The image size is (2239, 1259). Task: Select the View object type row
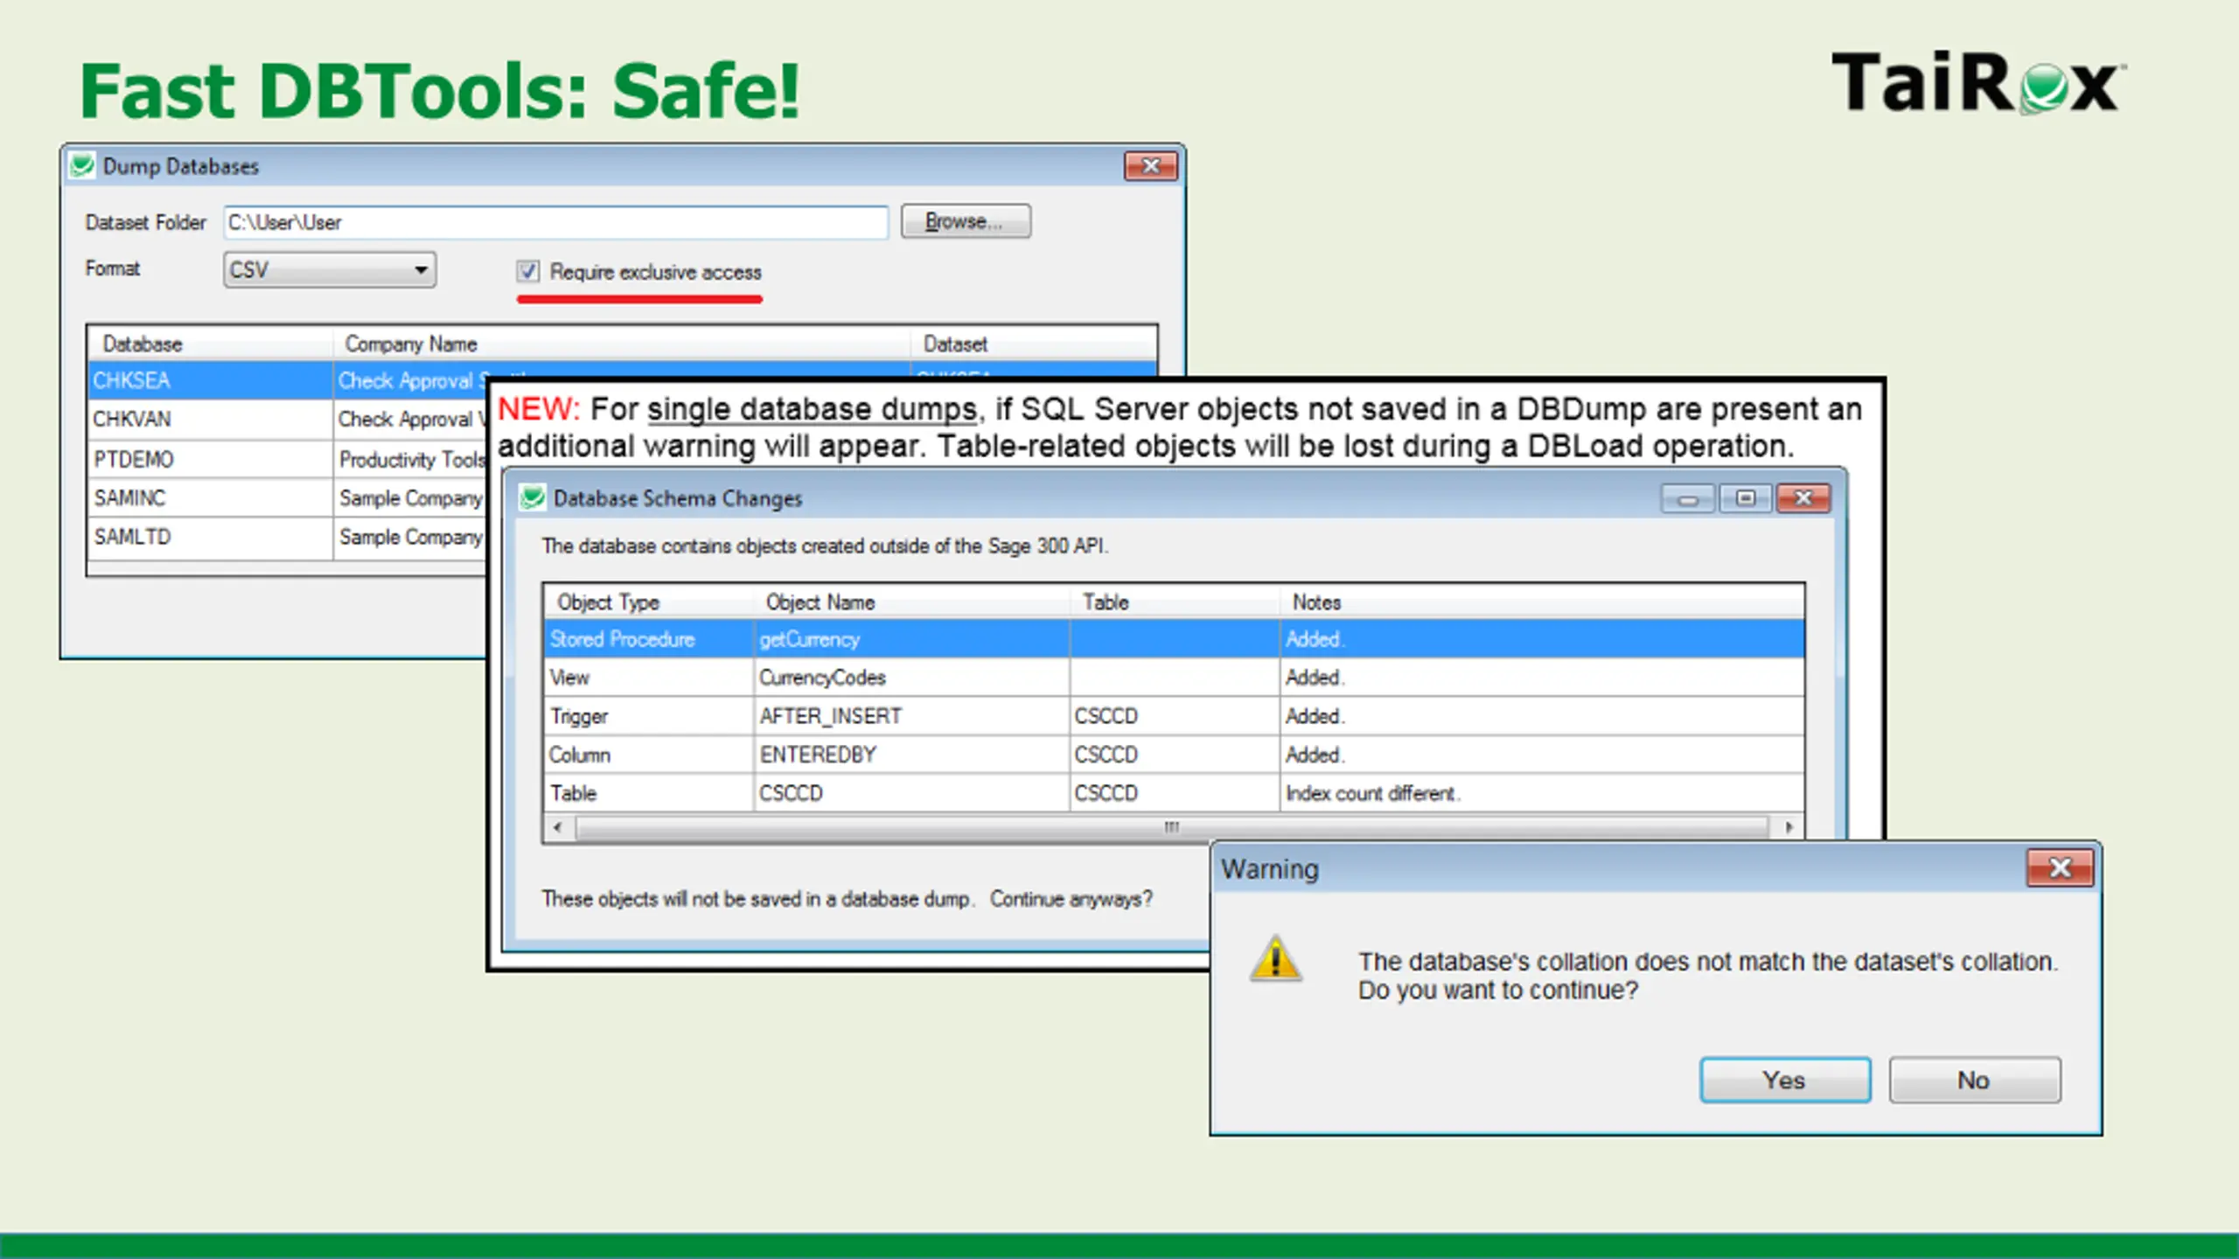(1174, 678)
